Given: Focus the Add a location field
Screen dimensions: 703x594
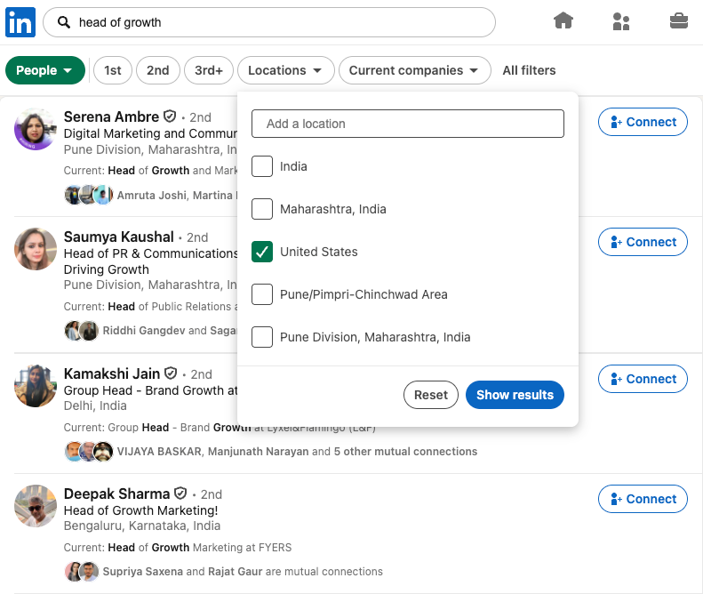Looking at the screenshot, I should pos(408,124).
